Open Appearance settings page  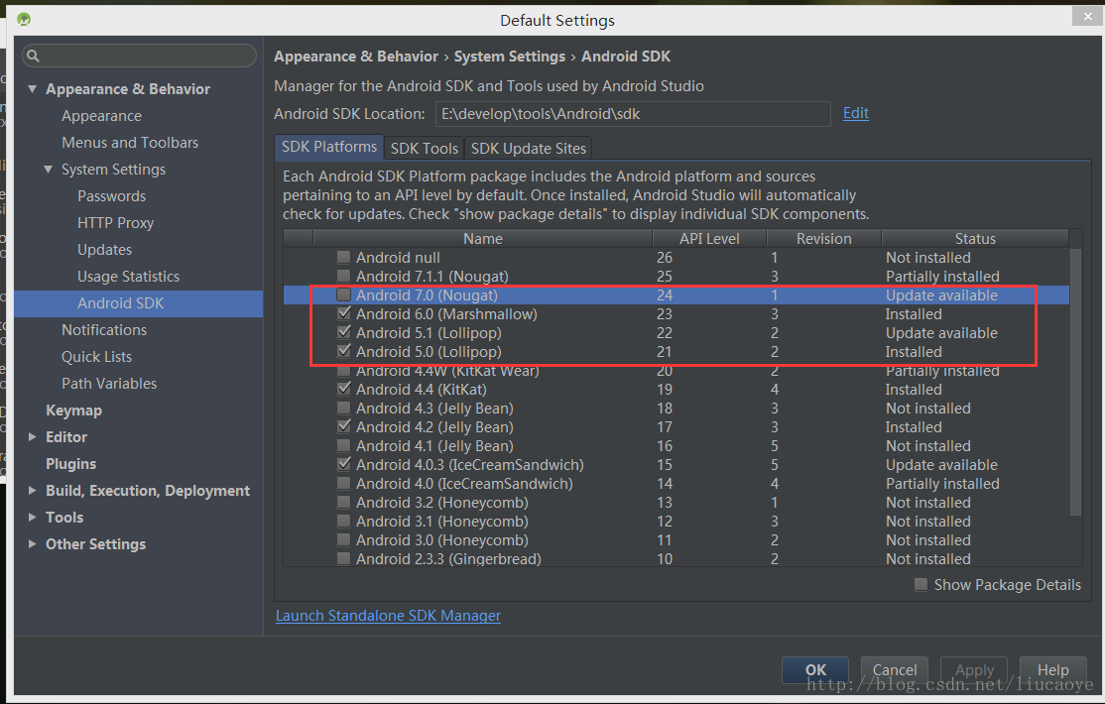tap(101, 116)
